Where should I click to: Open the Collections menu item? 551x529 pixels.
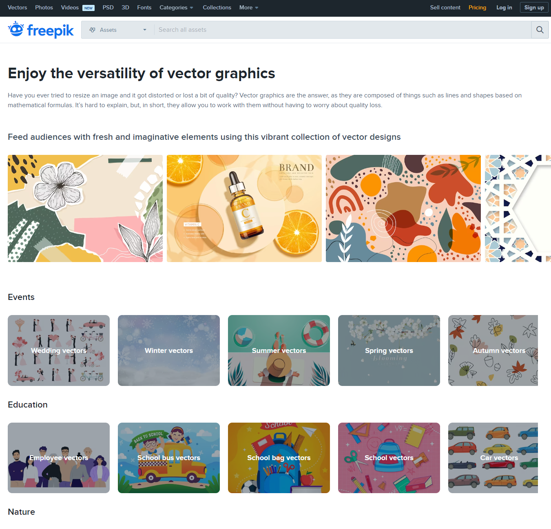coord(217,8)
